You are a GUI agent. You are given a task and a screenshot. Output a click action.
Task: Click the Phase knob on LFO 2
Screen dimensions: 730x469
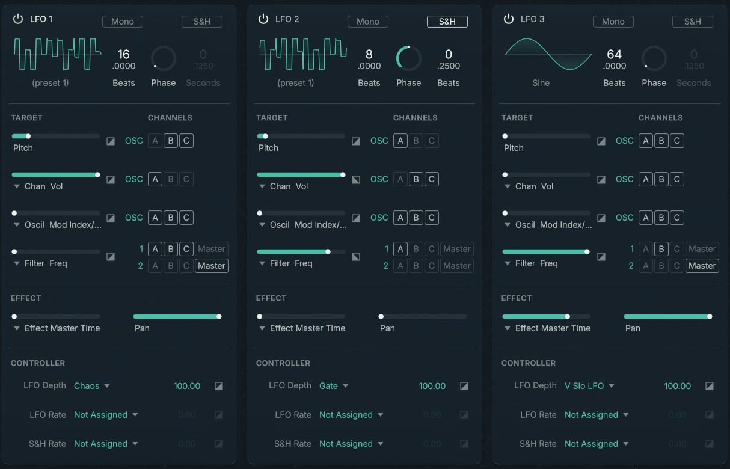coord(408,58)
